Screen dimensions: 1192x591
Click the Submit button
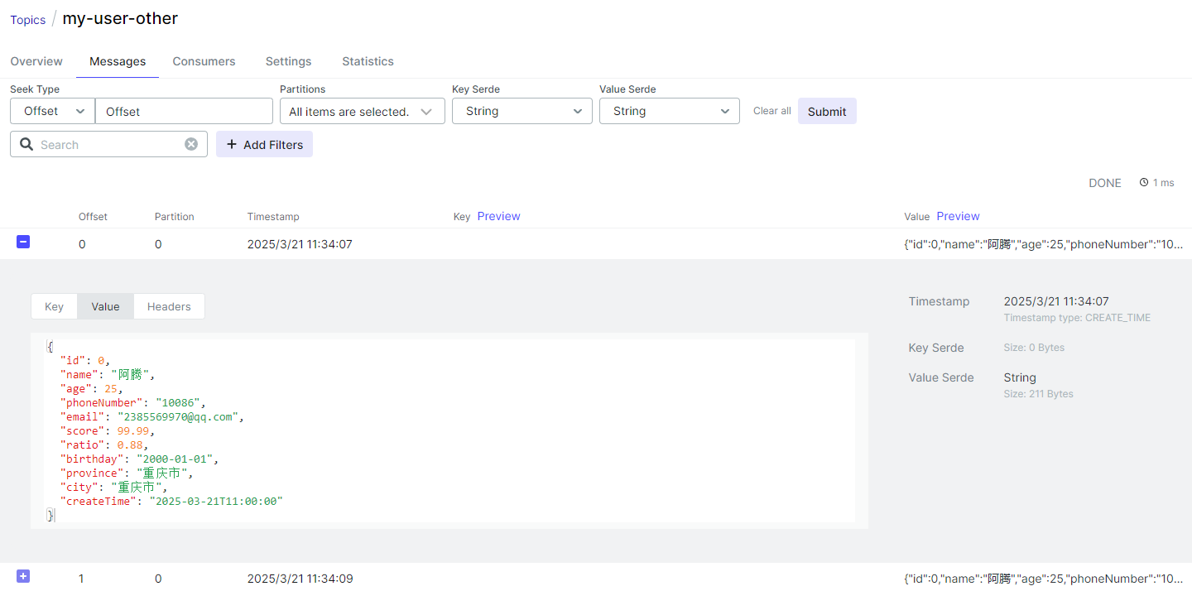(827, 111)
